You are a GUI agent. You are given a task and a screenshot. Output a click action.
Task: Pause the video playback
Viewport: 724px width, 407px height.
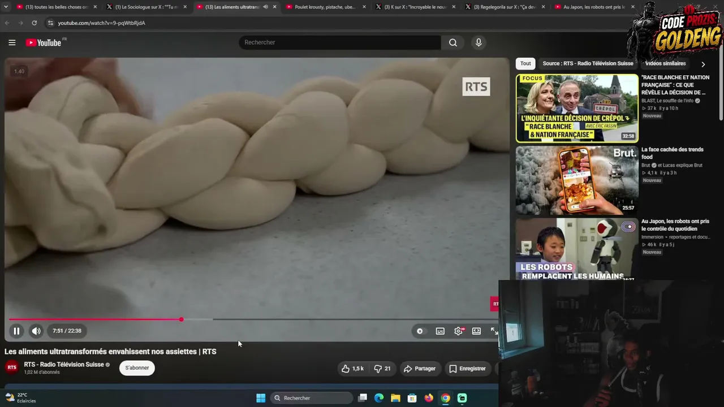click(x=16, y=331)
